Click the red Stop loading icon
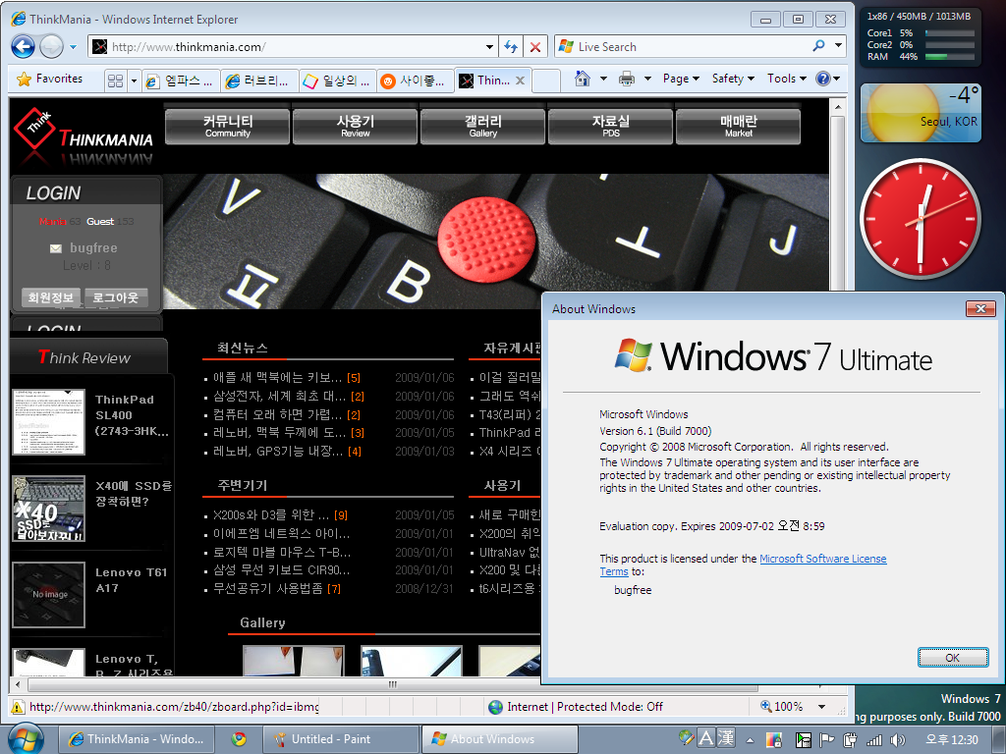Image resolution: width=1006 pixels, height=754 pixels. click(x=535, y=47)
